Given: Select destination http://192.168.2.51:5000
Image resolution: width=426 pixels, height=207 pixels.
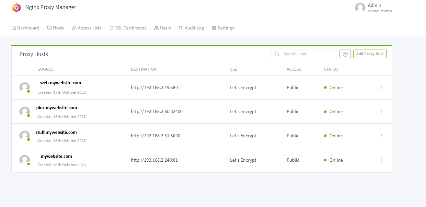Looking at the screenshot, I should [155, 136].
